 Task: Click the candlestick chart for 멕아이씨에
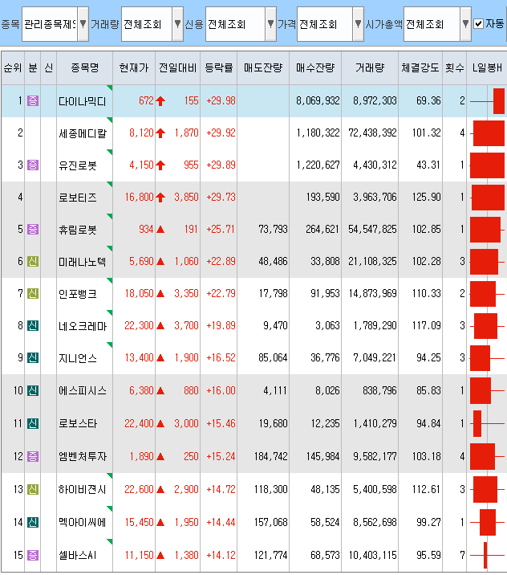487,522
